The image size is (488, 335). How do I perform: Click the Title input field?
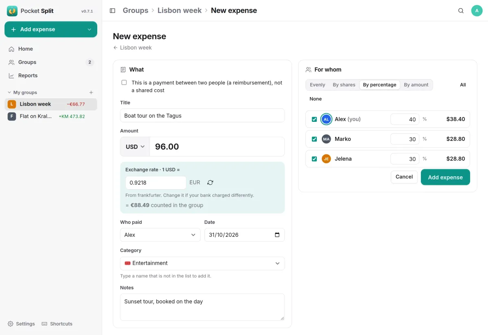(202, 115)
